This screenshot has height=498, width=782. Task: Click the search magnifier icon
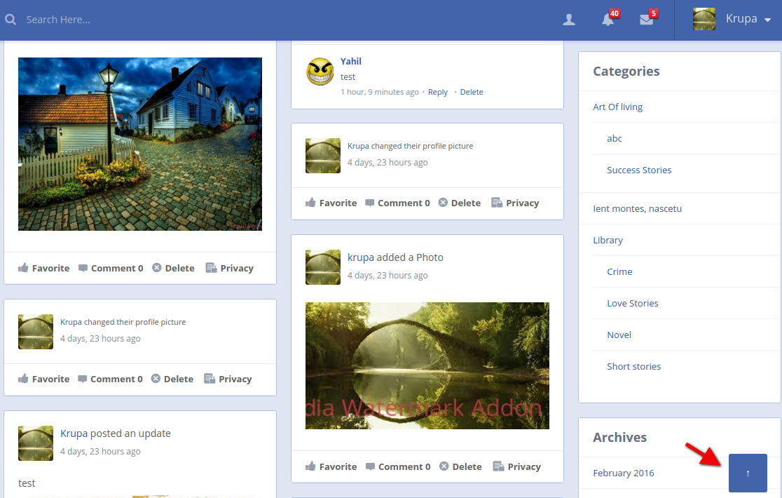click(11, 20)
